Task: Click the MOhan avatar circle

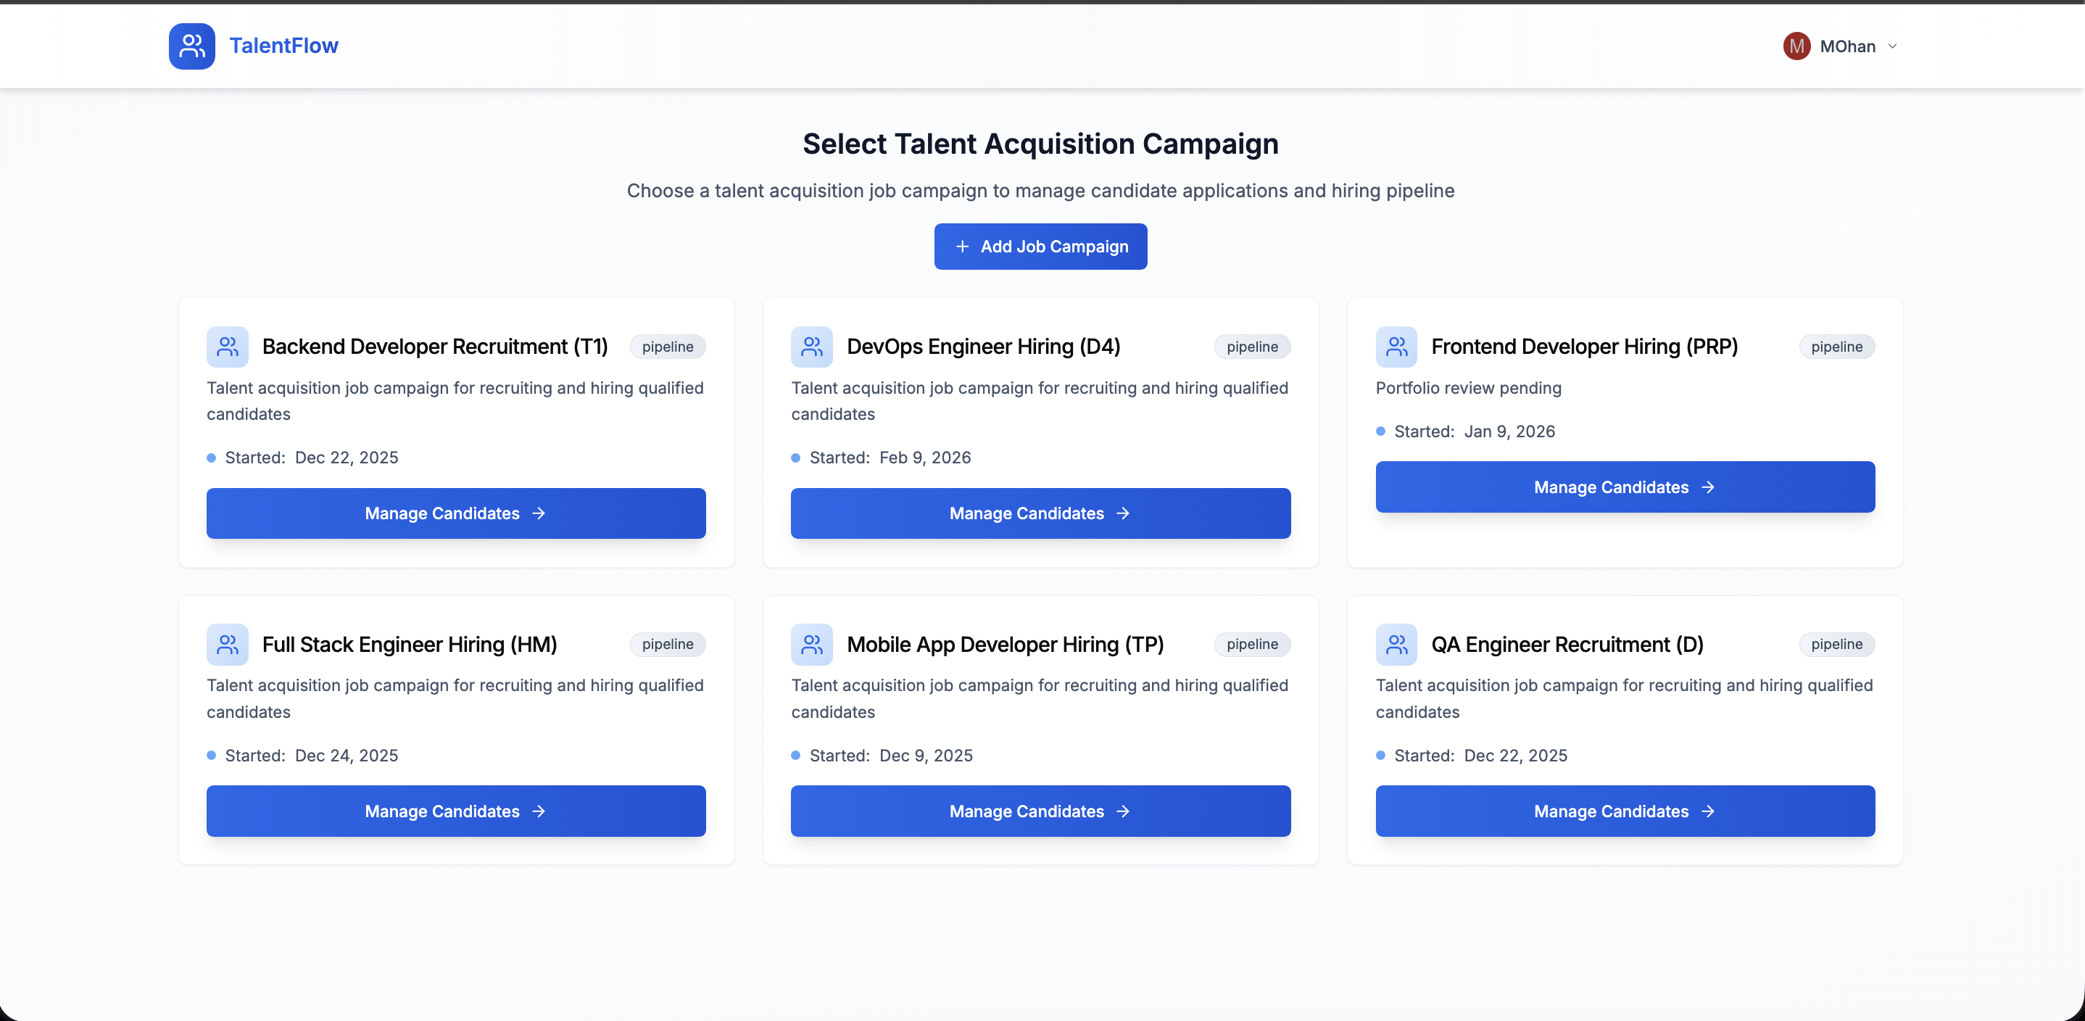Action: 1796,46
